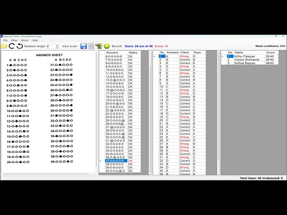This screenshot has width=287, height=215.
Task: Click the Errors: 14 label
Action: (x=161, y=46)
